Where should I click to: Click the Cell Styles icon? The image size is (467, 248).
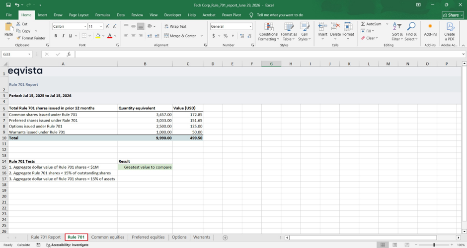[x=305, y=26]
